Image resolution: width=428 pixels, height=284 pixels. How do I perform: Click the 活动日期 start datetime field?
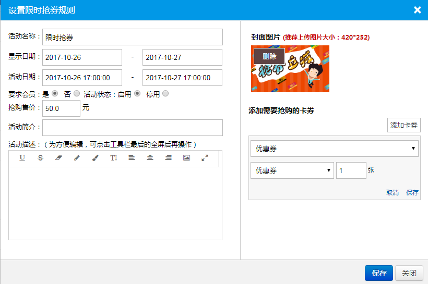(x=82, y=78)
